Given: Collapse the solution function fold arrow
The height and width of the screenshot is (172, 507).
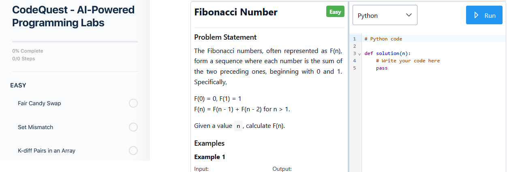Looking at the screenshot, I should pyautogui.click(x=359, y=53).
